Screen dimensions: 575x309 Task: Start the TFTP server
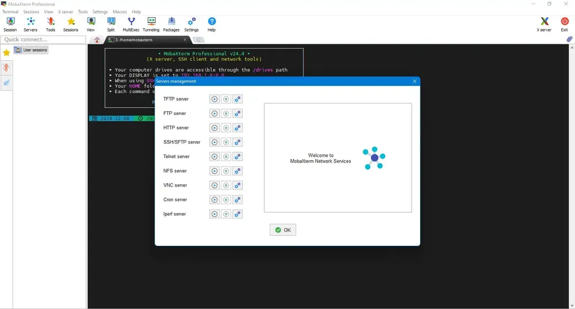214,99
